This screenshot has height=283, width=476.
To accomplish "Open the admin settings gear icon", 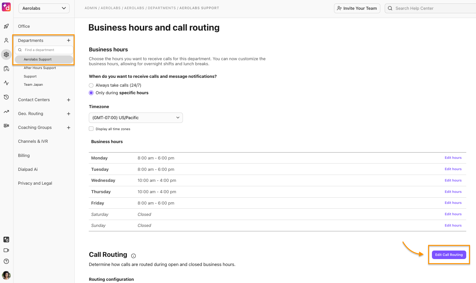I will [6, 55].
